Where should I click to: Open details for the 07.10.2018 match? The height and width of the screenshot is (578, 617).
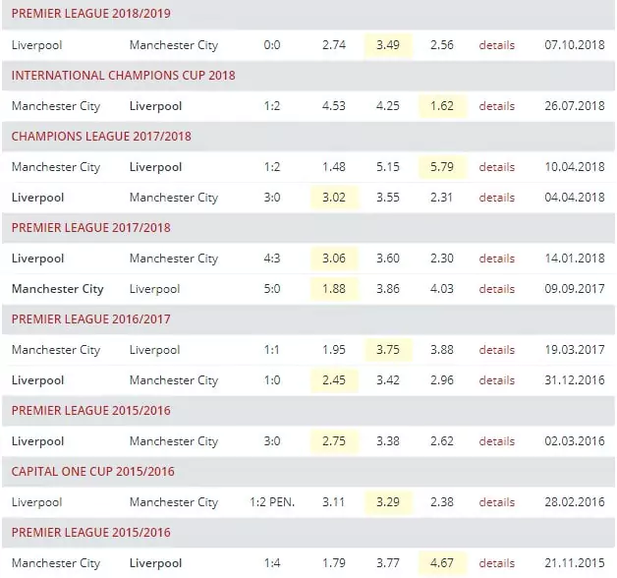(x=496, y=45)
